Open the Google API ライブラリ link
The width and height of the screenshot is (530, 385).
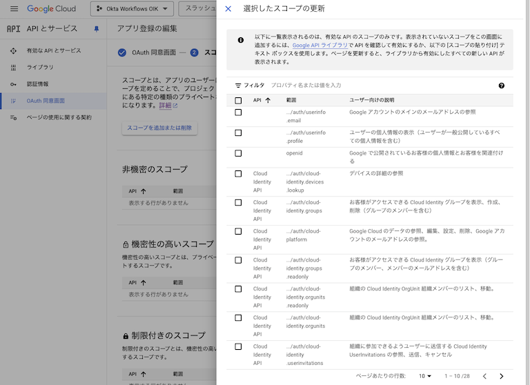tap(324, 45)
